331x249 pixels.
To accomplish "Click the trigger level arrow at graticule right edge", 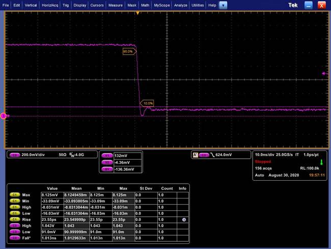I will tap(323, 73).
